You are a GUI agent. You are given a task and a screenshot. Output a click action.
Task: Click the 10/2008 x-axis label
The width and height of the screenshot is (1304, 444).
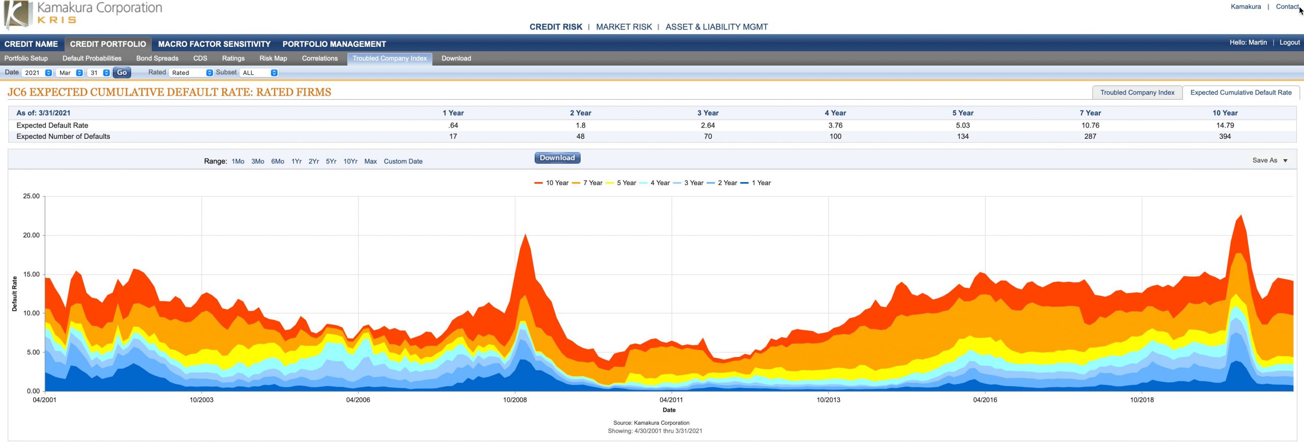[x=514, y=400]
